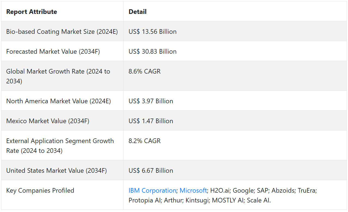Click the Global Market Growth Rate cell
Image resolution: width=348 pixels, height=212 pixels.
(58, 76)
